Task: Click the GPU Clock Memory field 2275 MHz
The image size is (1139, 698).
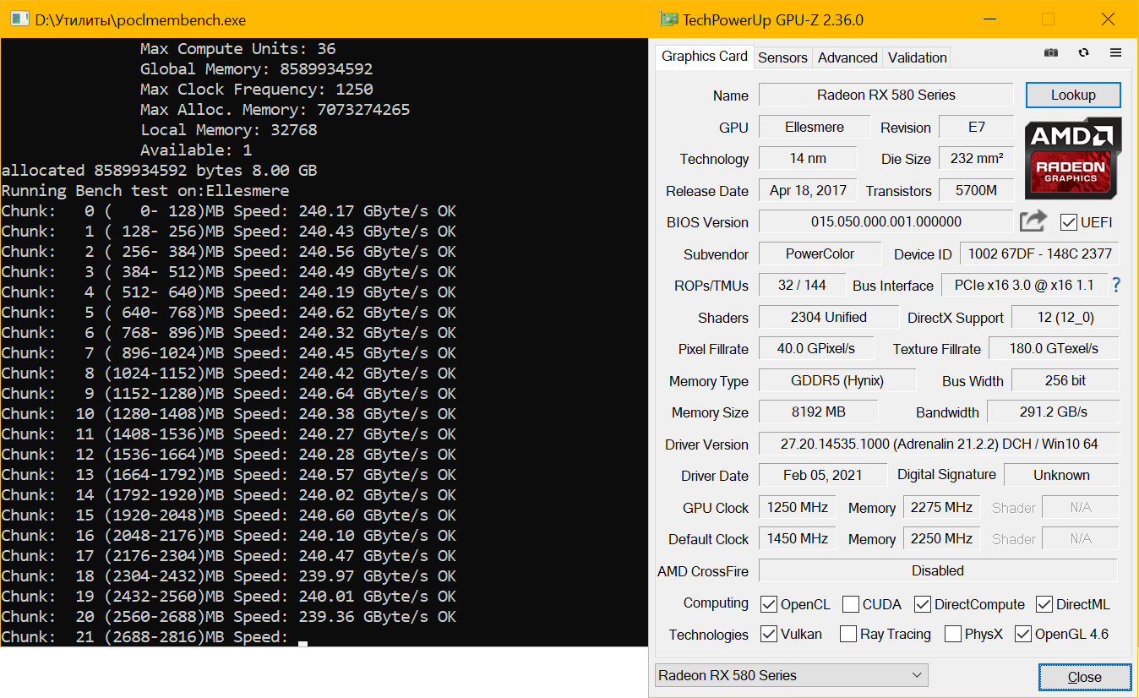Action: click(x=941, y=507)
